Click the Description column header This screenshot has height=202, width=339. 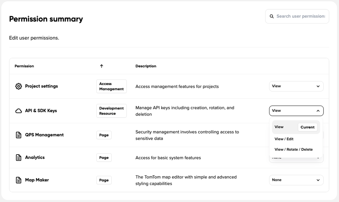[146, 66]
